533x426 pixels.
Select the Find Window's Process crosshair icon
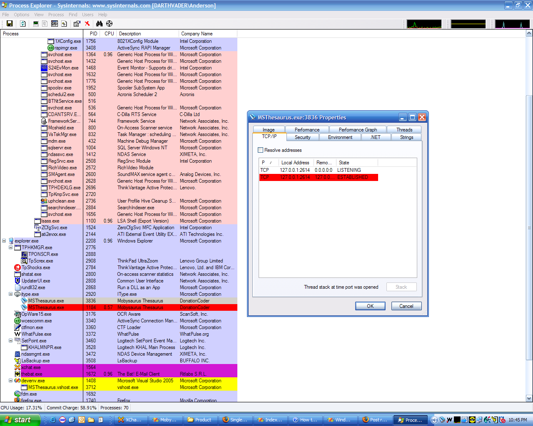[x=109, y=24]
